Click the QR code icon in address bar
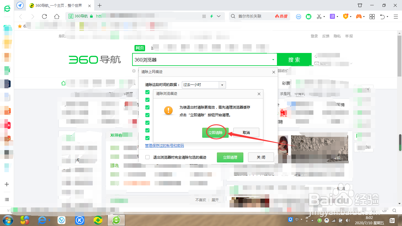The image size is (402, 226). click(x=204, y=16)
